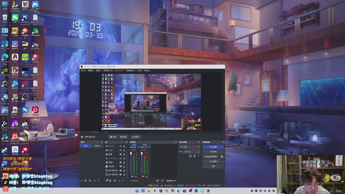The width and height of the screenshot is (345, 194).
Task: Mute the 桌面音频 mixer channel speaker icon
Action: point(132,176)
